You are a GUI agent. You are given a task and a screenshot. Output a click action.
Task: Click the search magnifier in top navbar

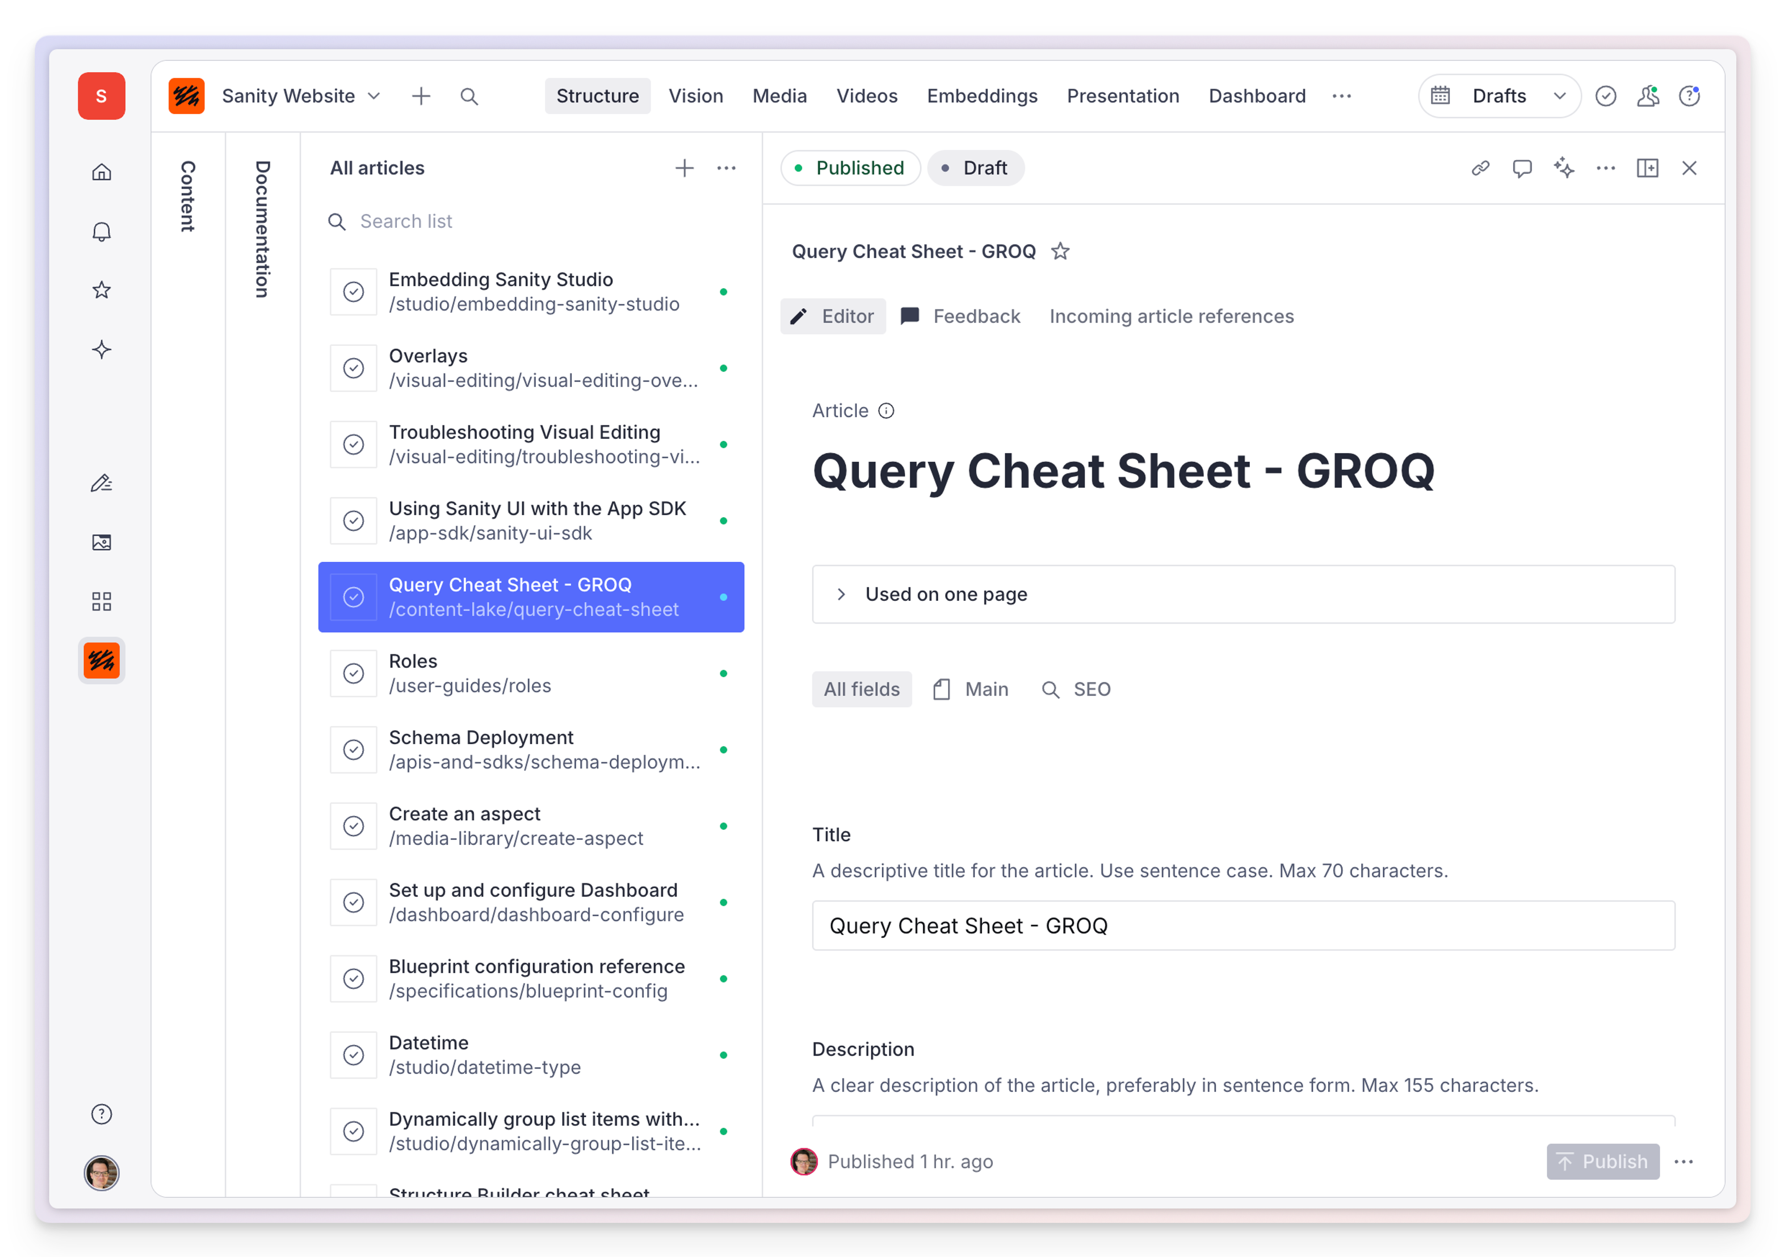coord(469,96)
